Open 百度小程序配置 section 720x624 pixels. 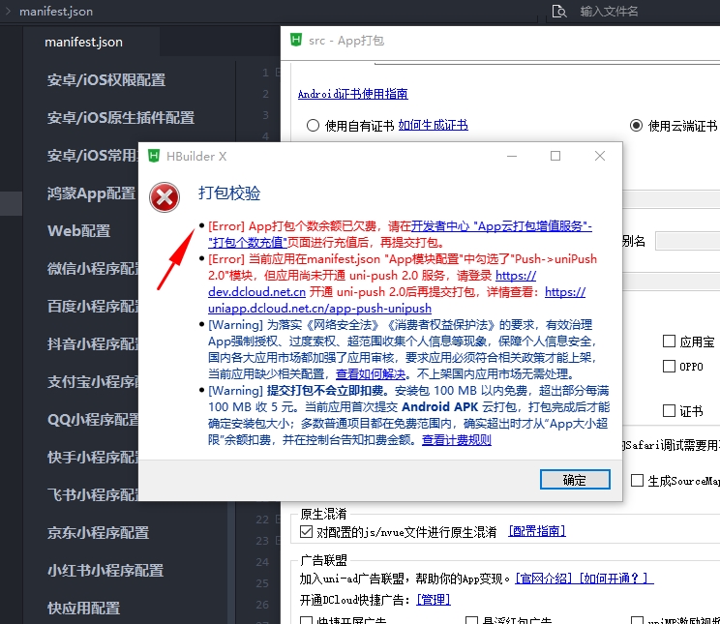92,306
